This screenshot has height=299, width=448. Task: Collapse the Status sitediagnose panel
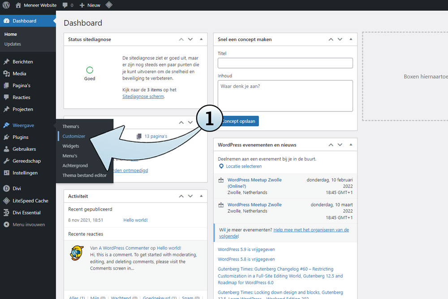pyautogui.click(x=201, y=40)
